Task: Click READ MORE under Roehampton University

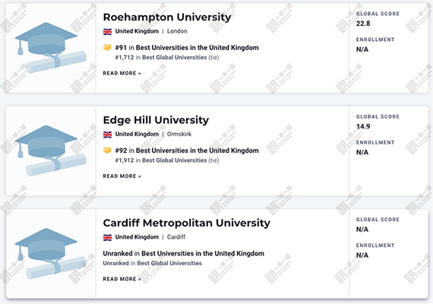Action: click(122, 73)
